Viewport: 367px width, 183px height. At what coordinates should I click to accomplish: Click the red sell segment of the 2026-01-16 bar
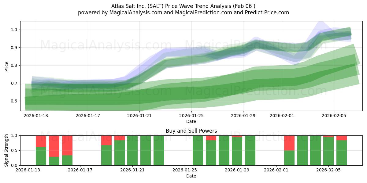tap(67, 145)
